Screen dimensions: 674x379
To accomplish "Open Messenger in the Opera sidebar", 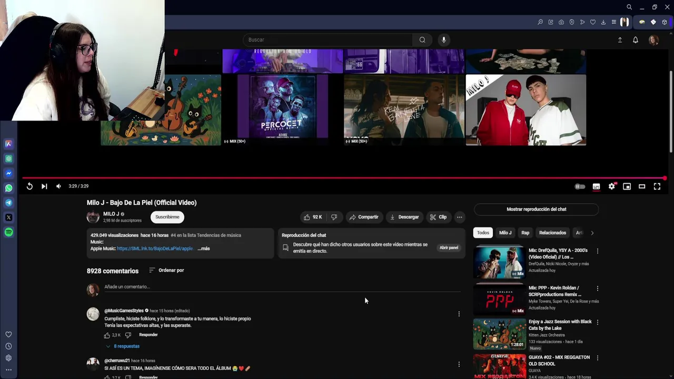I will click(8, 173).
